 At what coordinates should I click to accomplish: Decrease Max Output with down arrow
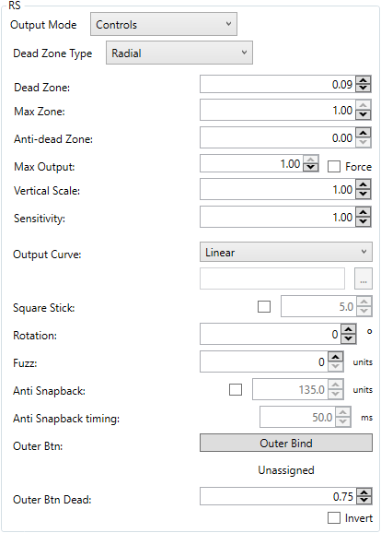tap(311, 167)
